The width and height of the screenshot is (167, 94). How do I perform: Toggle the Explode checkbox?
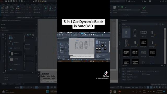[123, 80]
